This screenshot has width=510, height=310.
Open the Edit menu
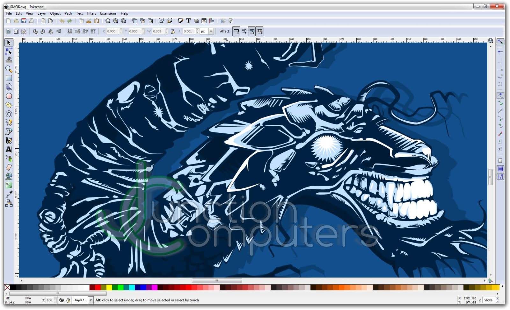pos(19,13)
